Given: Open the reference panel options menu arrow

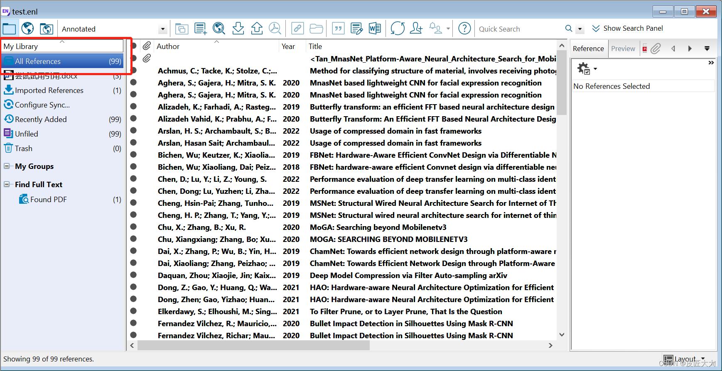Looking at the screenshot, I should click(x=707, y=49).
